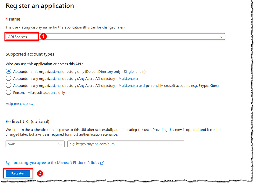Click the Redirect URI text box
The image size is (255, 184).
[125, 144]
